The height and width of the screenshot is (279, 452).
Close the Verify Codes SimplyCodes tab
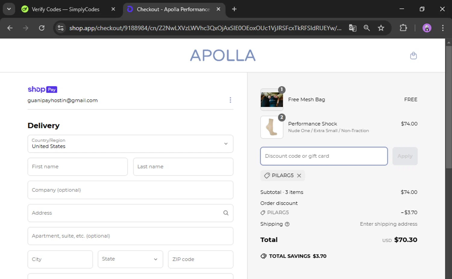pyautogui.click(x=113, y=9)
